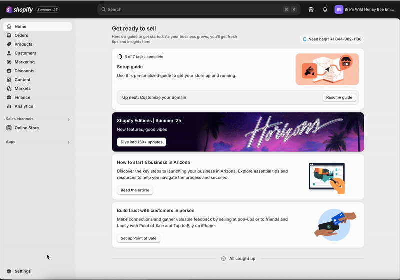The width and height of the screenshot is (400, 280).
Task: Click the tasks progress ring
Action: click(119, 57)
